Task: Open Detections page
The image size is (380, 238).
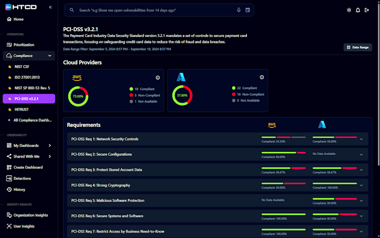Action: click(18, 179)
